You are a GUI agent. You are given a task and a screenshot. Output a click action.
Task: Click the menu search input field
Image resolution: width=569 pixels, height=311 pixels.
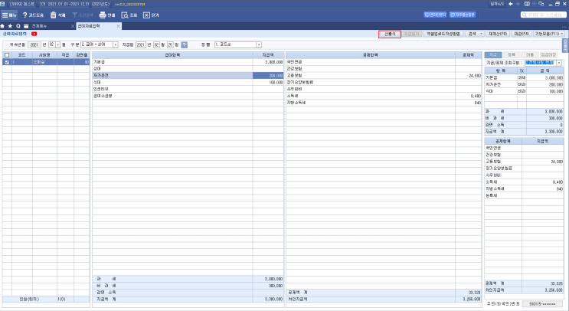point(543,15)
